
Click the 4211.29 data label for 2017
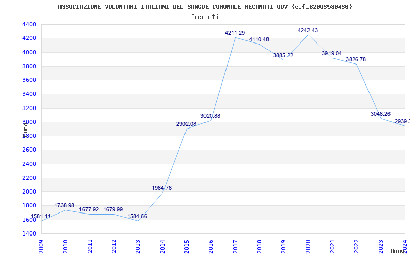click(x=235, y=33)
